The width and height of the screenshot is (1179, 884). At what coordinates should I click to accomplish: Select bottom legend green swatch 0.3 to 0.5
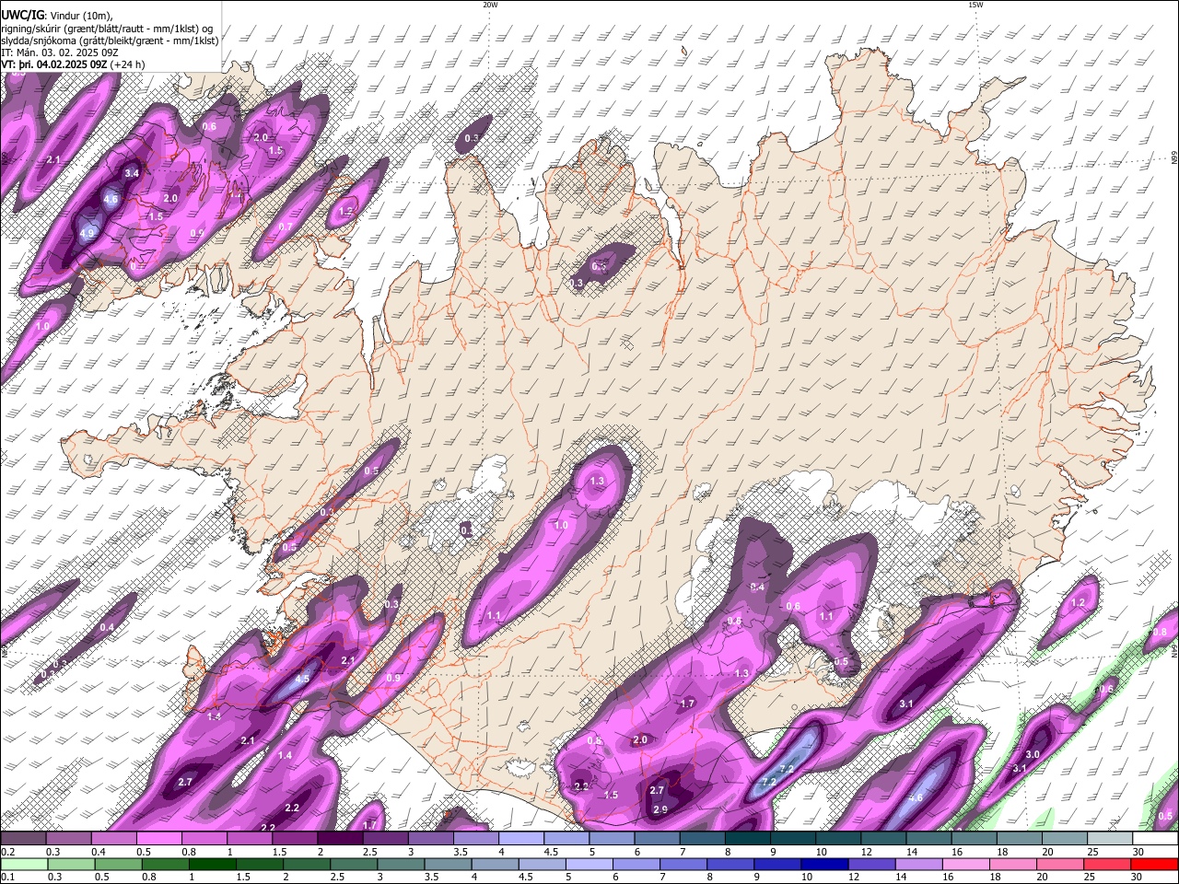[71, 864]
